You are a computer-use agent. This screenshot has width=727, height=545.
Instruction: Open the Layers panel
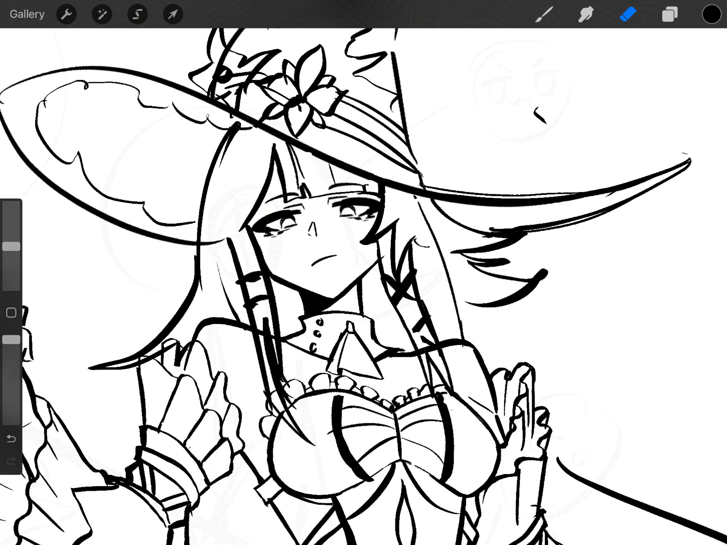click(x=670, y=14)
